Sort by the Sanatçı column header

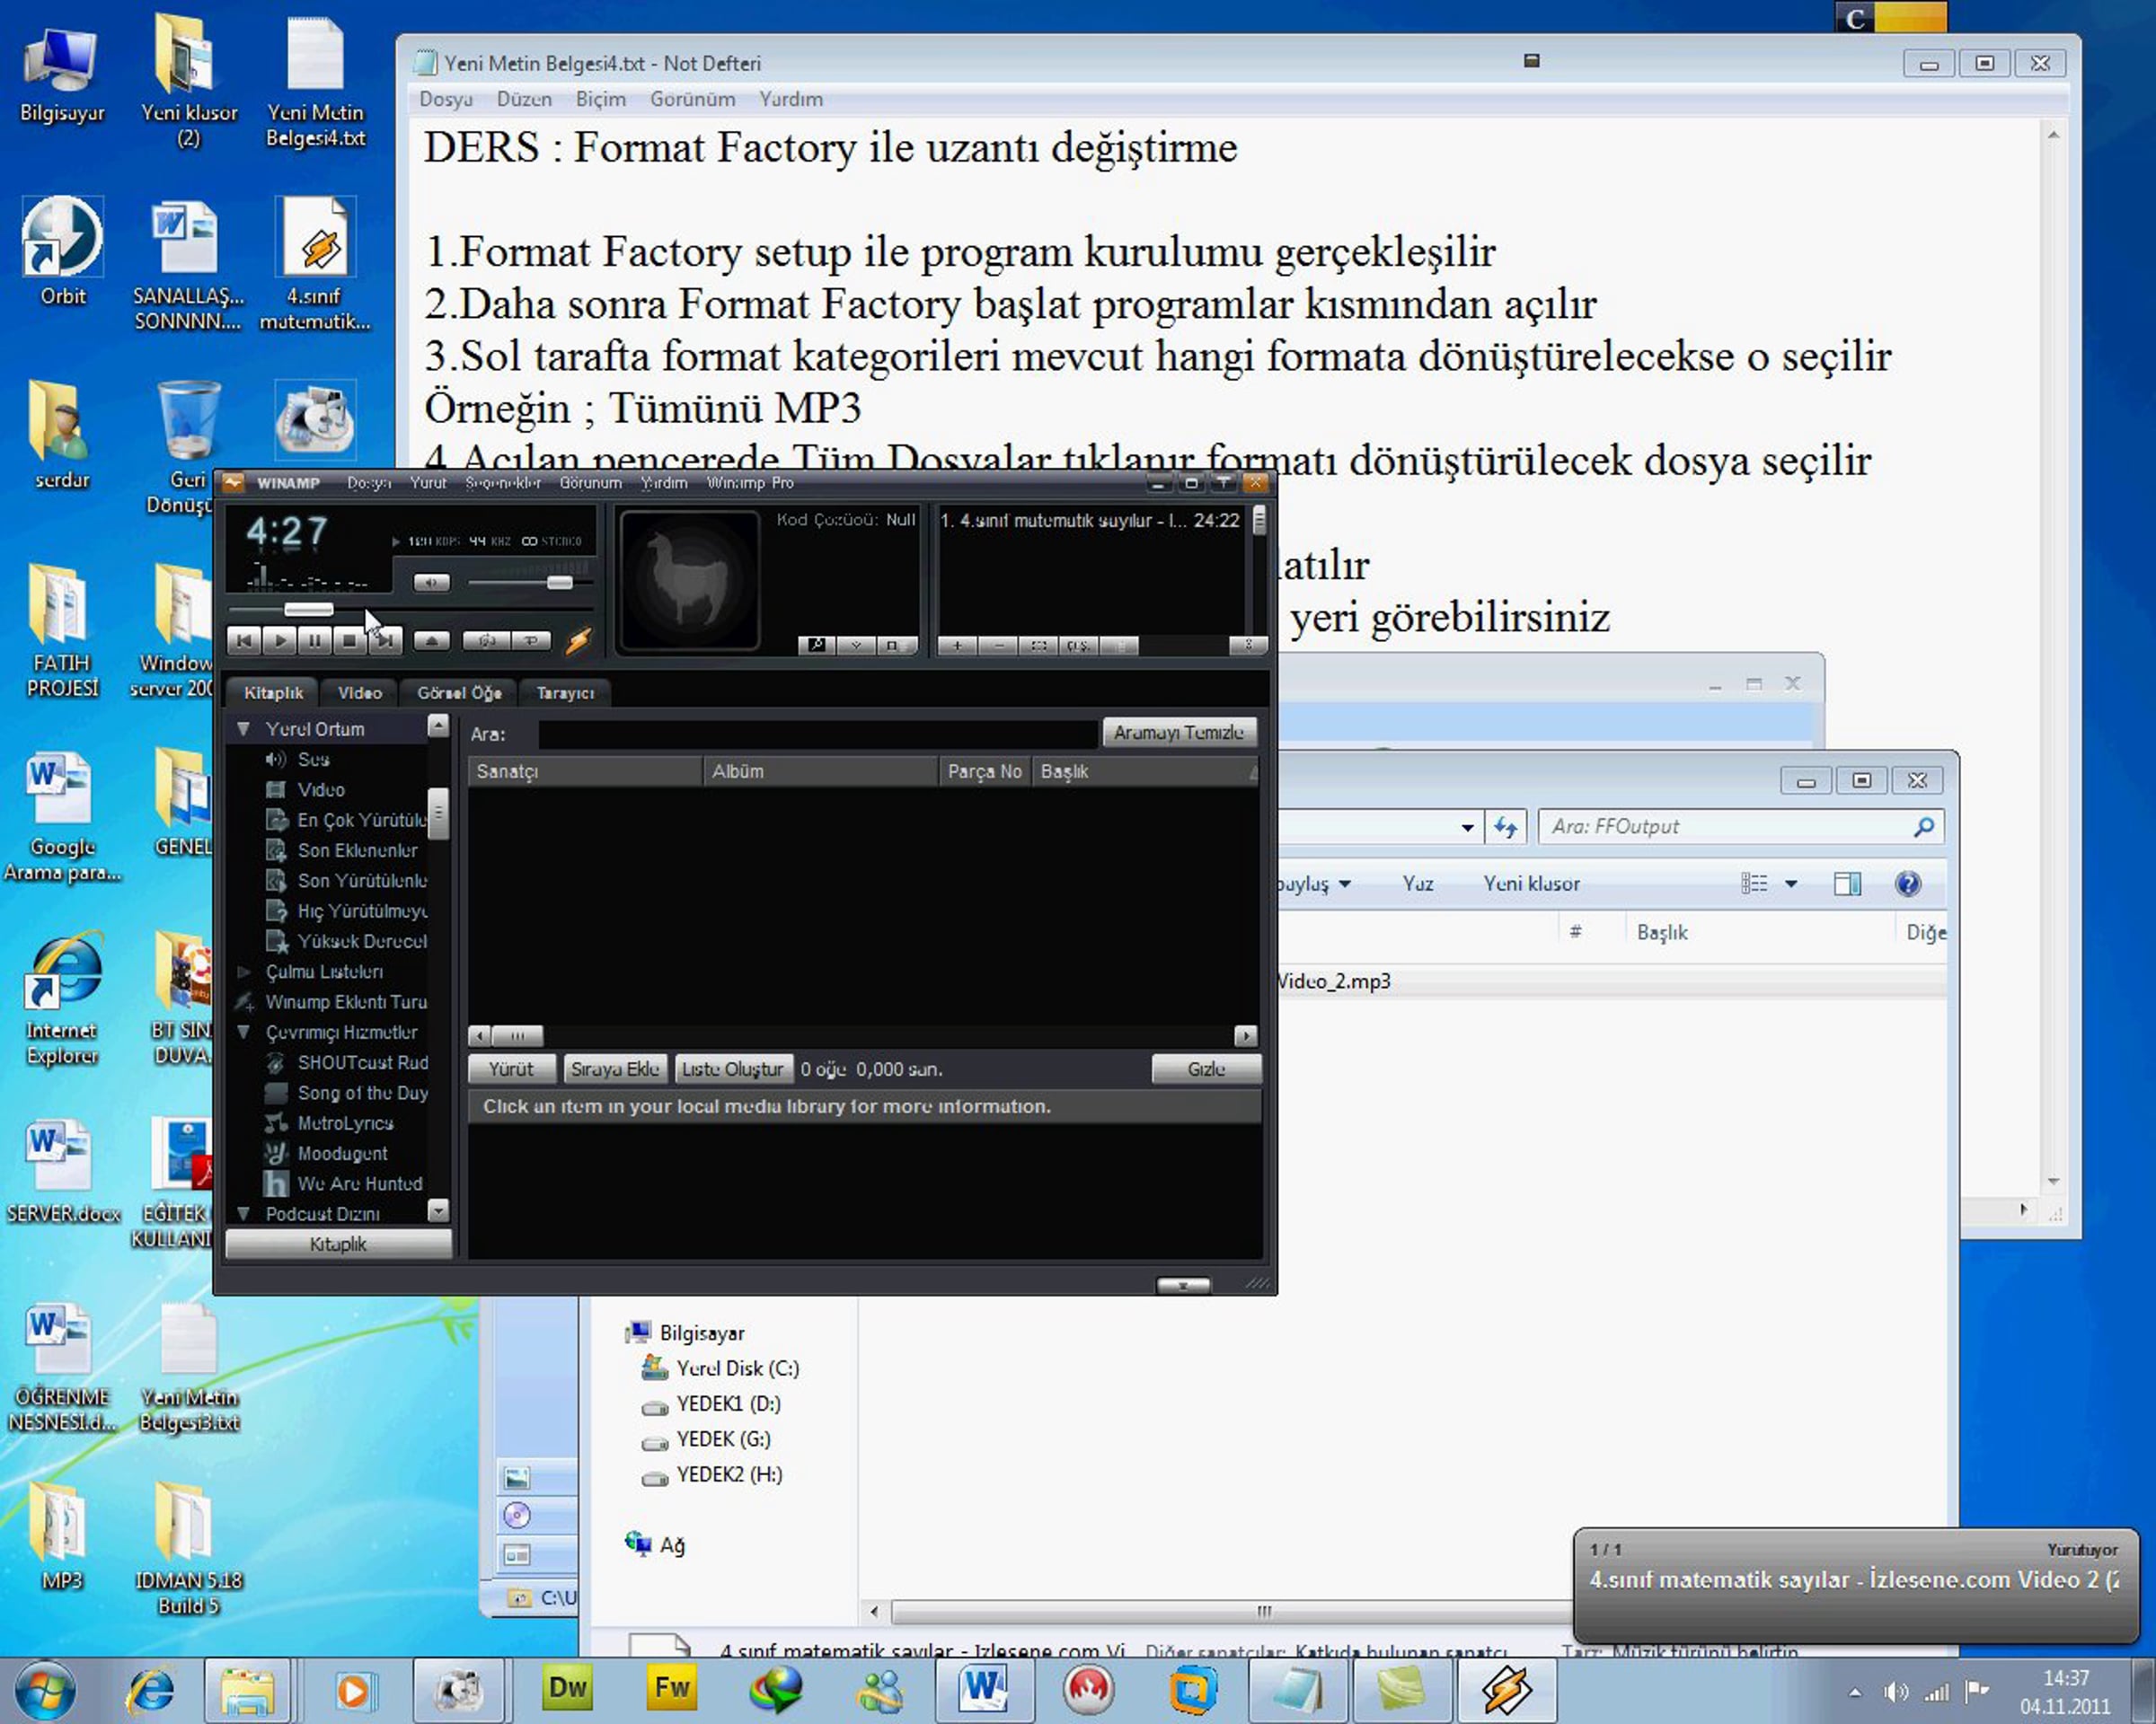(584, 771)
